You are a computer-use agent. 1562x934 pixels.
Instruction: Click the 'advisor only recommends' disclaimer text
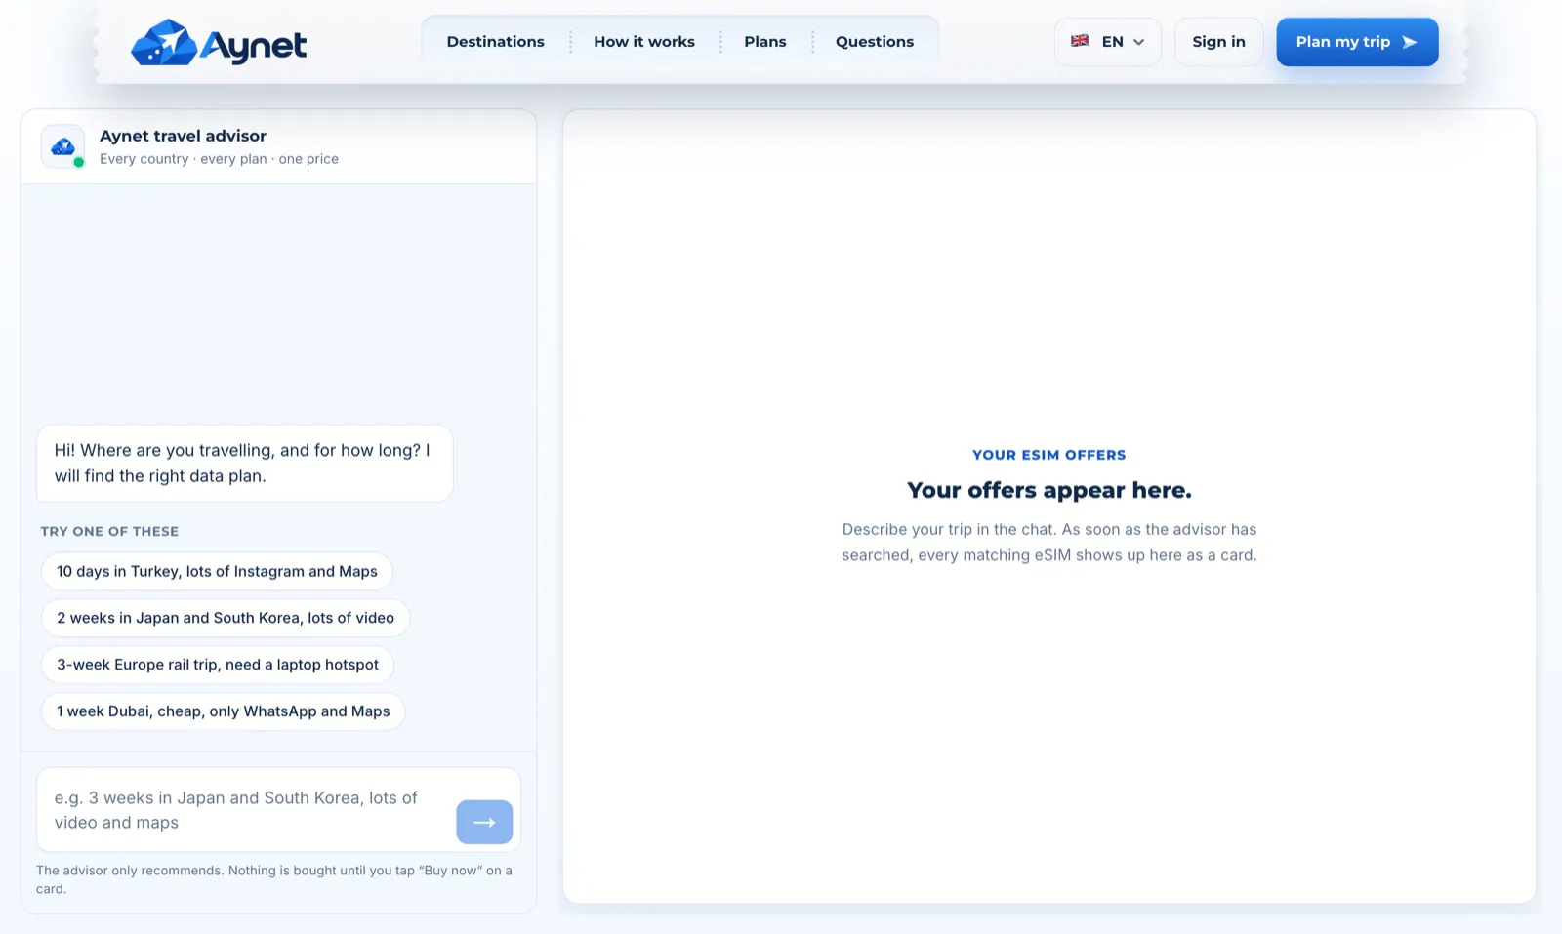(274, 879)
